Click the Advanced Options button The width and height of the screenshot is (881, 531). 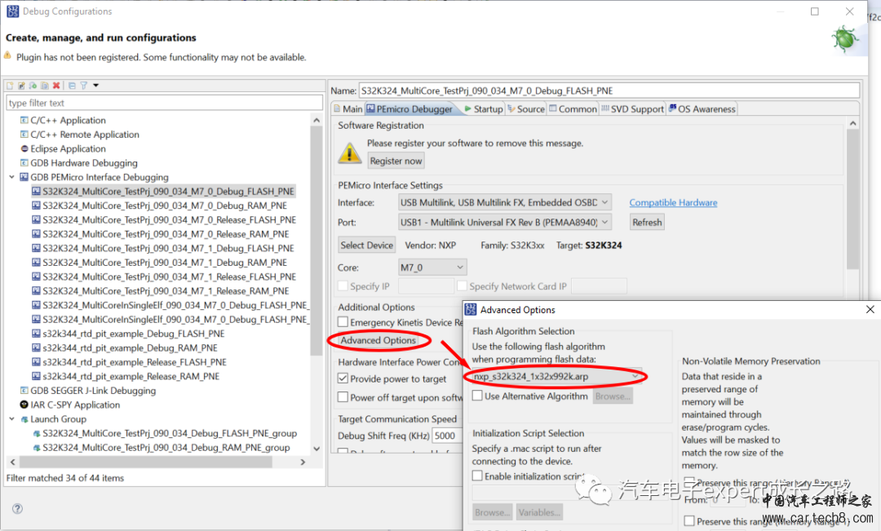pos(379,340)
